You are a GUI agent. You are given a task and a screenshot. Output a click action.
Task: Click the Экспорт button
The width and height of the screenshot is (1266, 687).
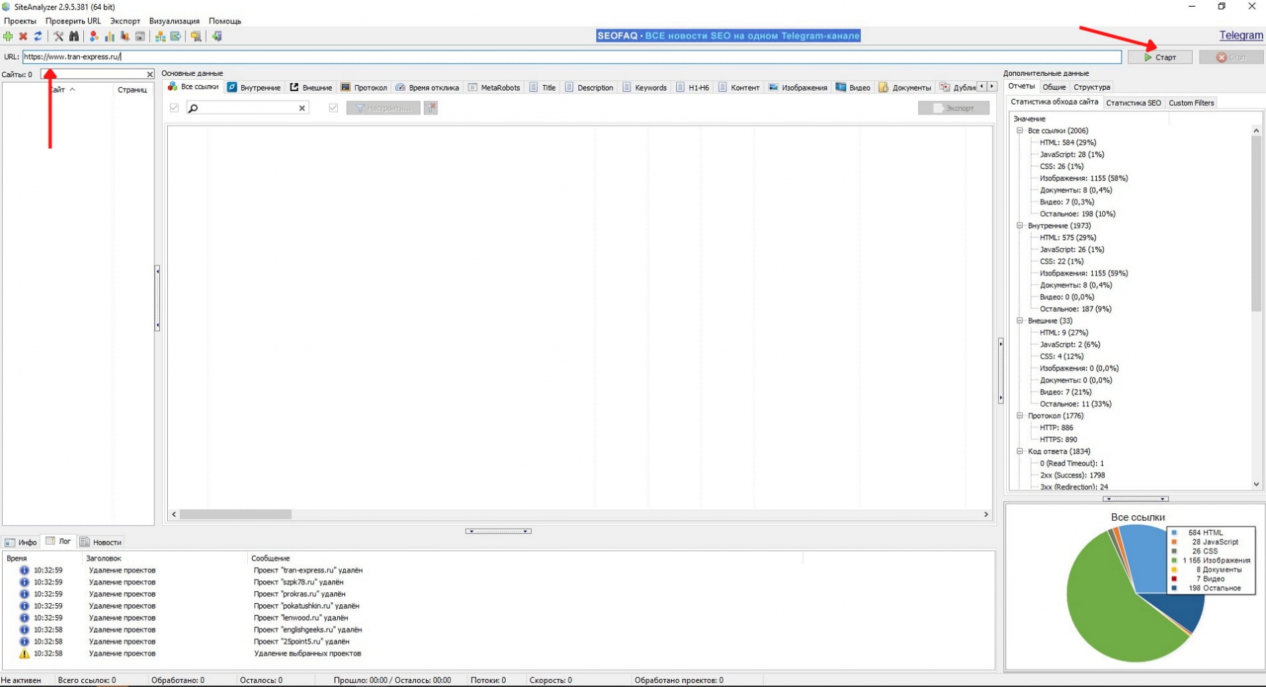pos(954,108)
